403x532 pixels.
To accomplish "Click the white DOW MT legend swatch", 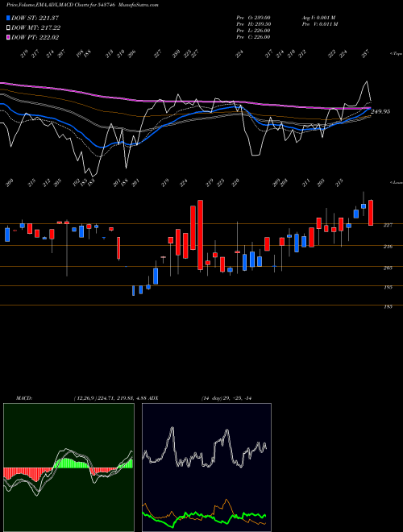I will click(9, 28).
